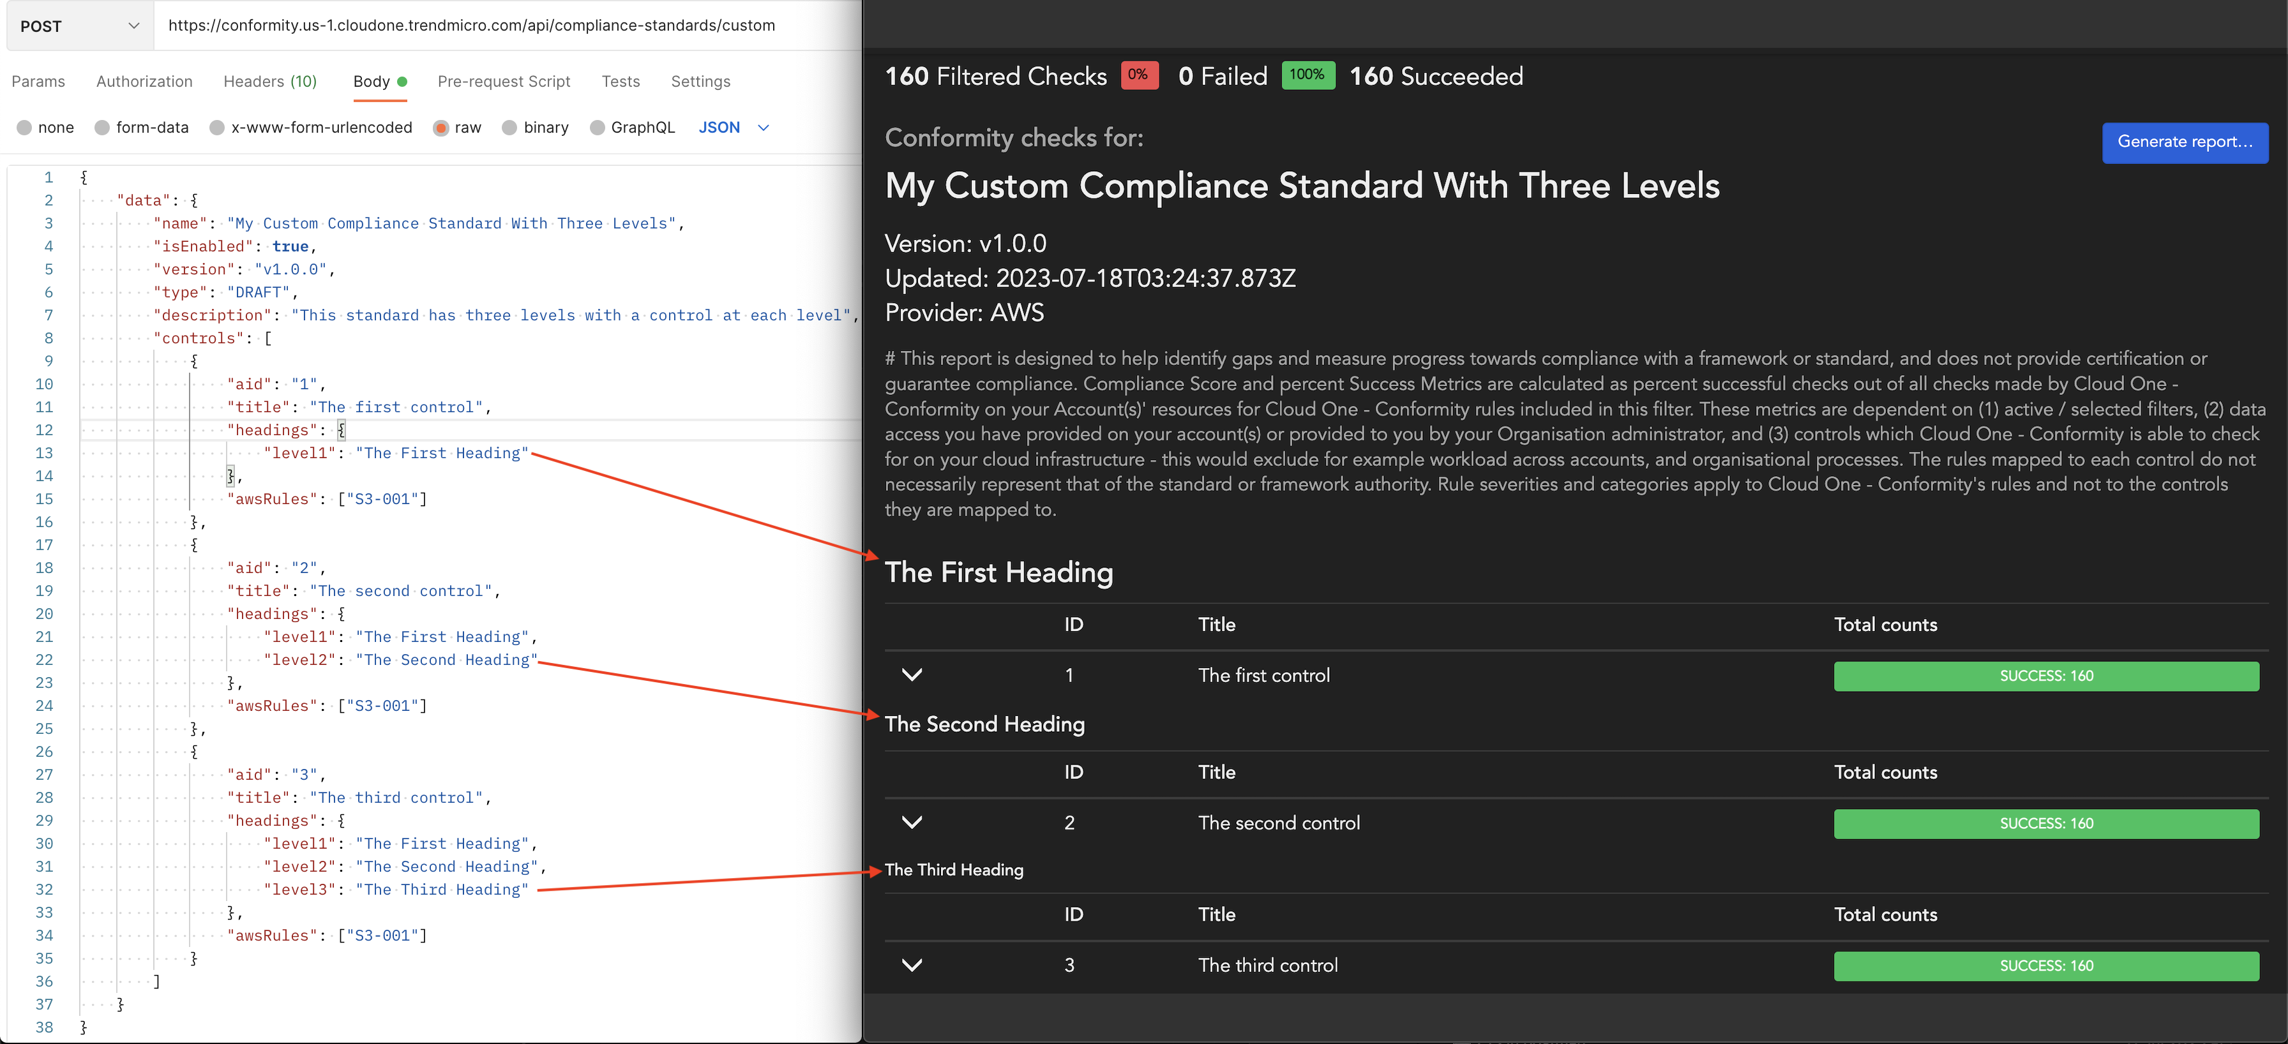Expand the second control row chevron
Image resolution: width=2288 pixels, height=1044 pixels.
[912, 822]
